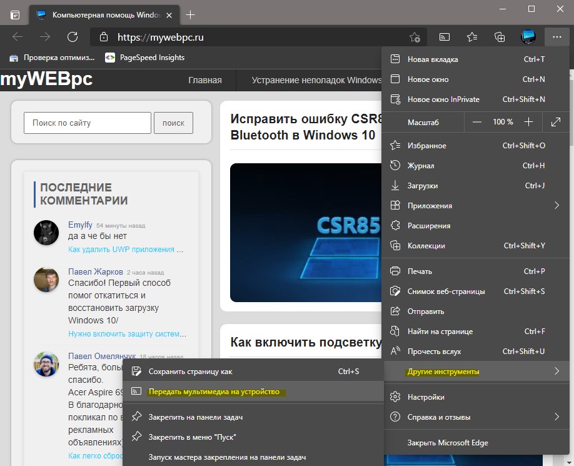Screen dimensions: 574x466
Task: Expand Справка и отзывы submenu arrow
Action: tap(556, 417)
